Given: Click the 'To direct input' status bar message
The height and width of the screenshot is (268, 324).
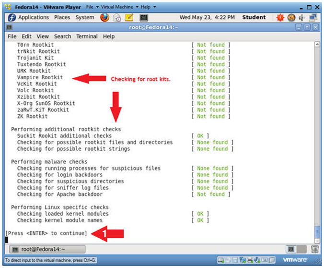Looking at the screenshot, I should tap(50, 260).
